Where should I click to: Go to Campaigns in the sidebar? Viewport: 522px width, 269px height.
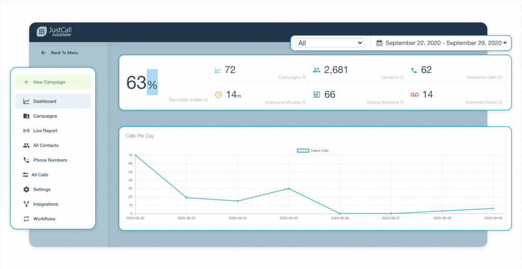pos(45,116)
